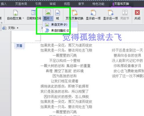Click the 文档1 file icon
Viewport: 144px width, 116px height.
4,28
